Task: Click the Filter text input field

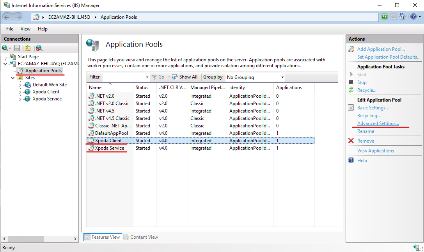Action: (124, 77)
